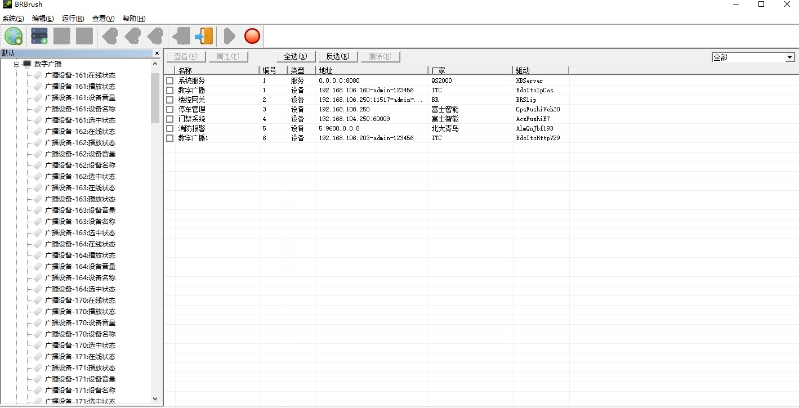Click the orange door export icon
799x408 pixels.
(x=204, y=36)
